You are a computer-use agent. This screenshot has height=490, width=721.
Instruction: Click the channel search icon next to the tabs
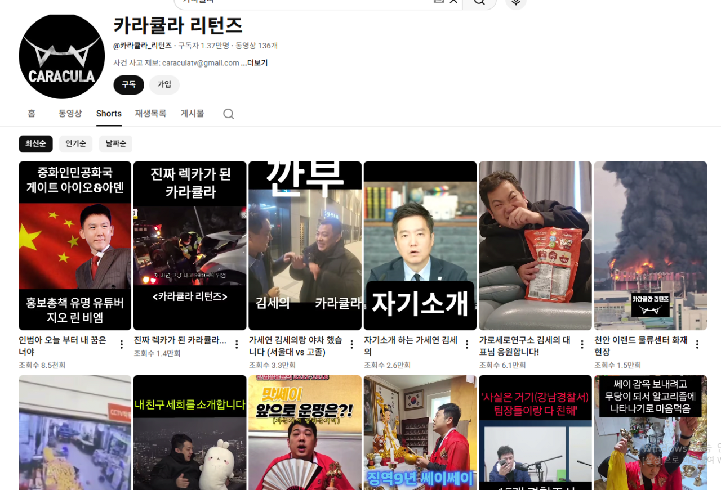point(228,114)
